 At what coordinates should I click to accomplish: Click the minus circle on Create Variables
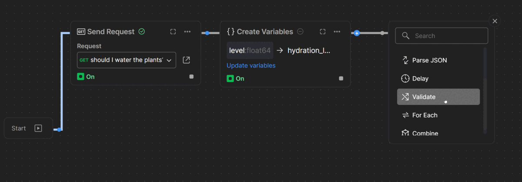click(300, 32)
